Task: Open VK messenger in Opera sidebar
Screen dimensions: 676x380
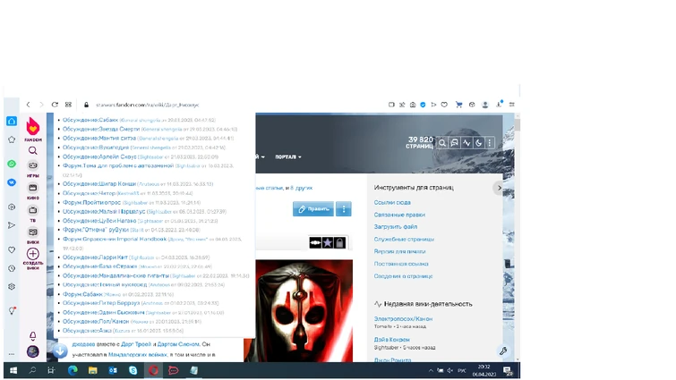Action: tap(12, 182)
